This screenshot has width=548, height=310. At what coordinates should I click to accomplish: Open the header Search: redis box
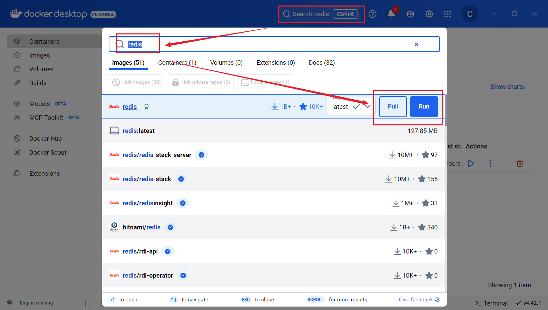pyautogui.click(x=321, y=14)
